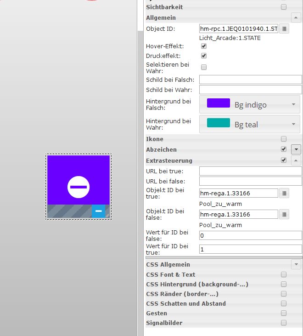Collapse the Extrasteuerung section arrow

(296, 160)
